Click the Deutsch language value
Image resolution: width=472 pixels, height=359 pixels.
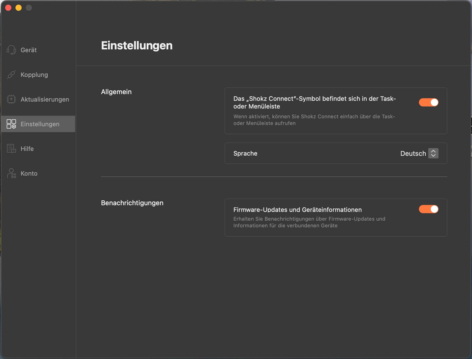[x=413, y=154]
